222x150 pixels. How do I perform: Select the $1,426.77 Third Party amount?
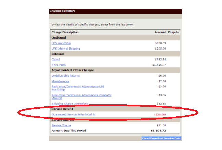tap(159, 65)
